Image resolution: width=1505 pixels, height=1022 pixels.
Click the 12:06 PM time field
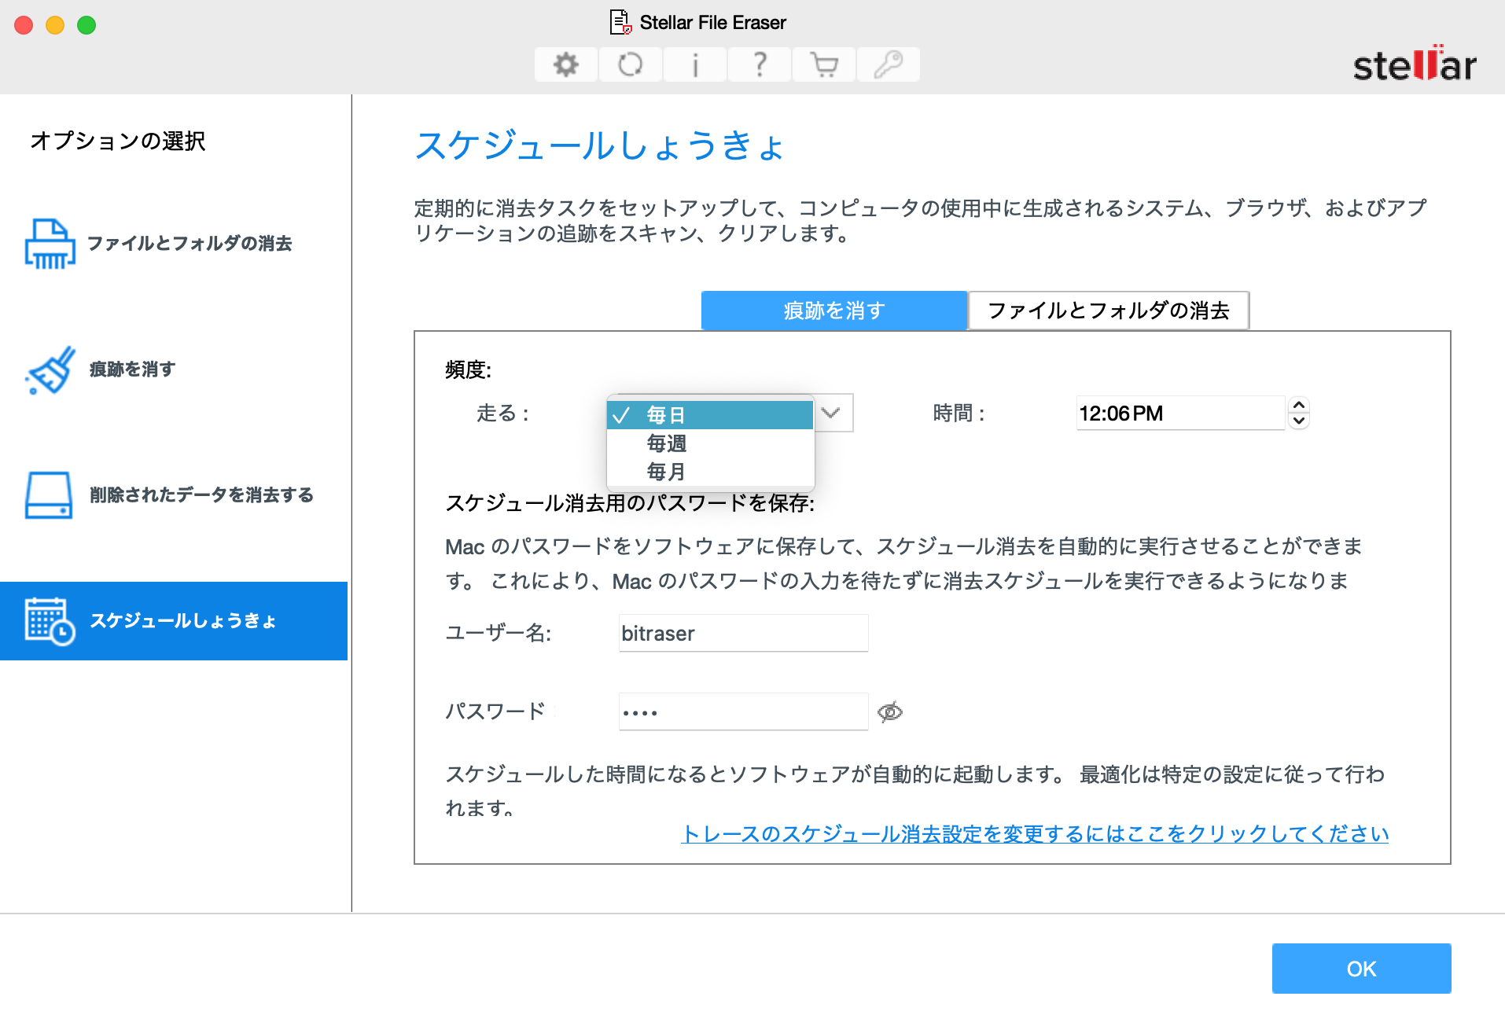(x=1180, y=414)
